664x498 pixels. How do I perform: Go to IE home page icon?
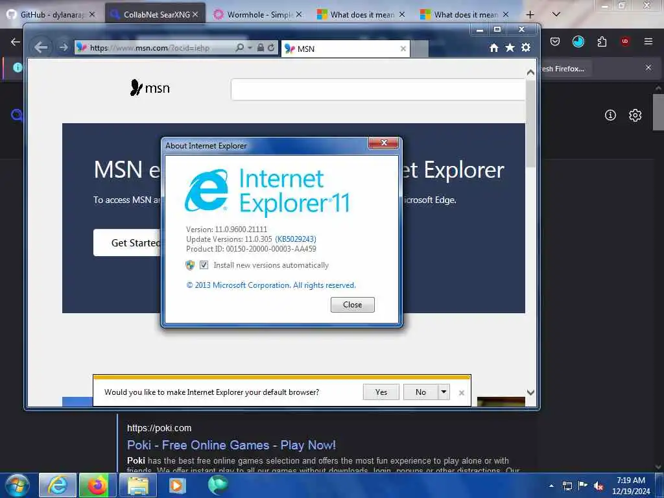tap(493, 47)
